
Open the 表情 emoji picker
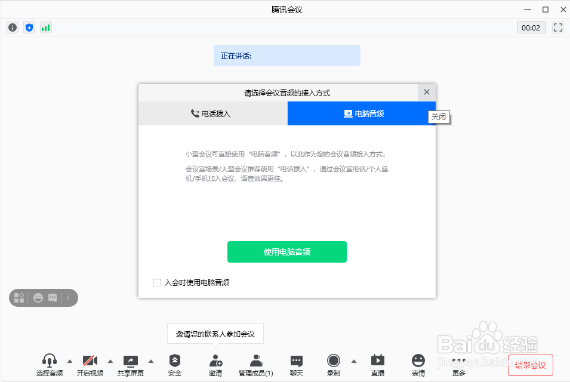tap(418, 365)
